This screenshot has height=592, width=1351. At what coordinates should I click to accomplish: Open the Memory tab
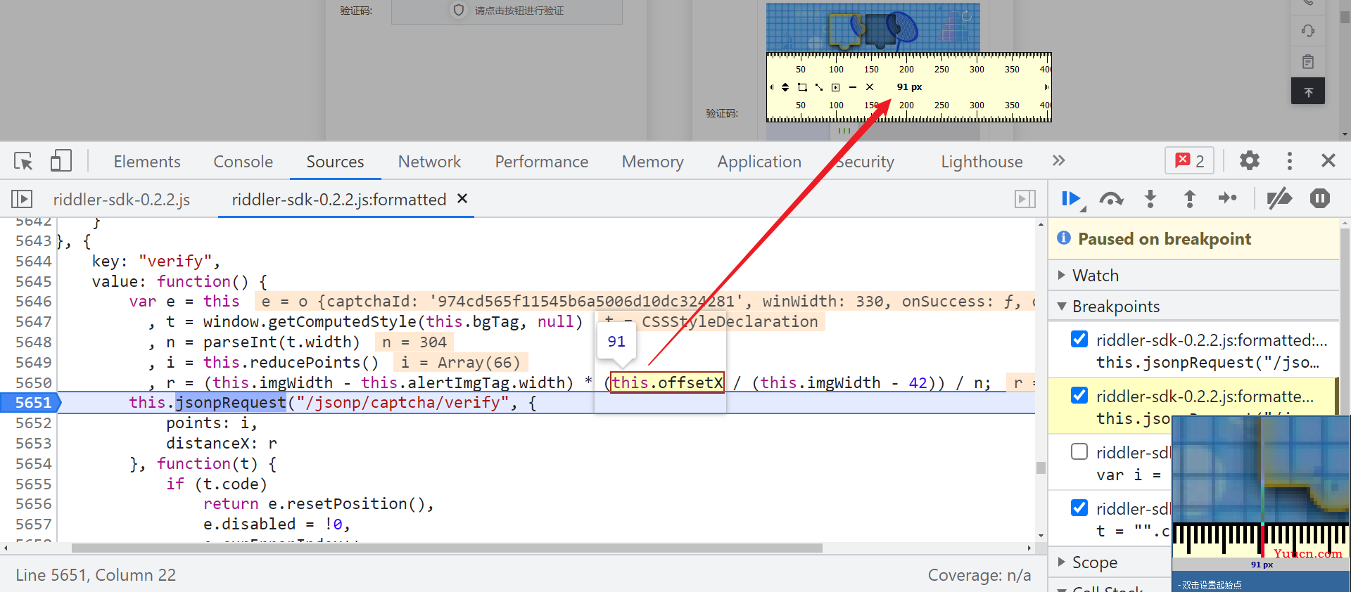[652, 162]
